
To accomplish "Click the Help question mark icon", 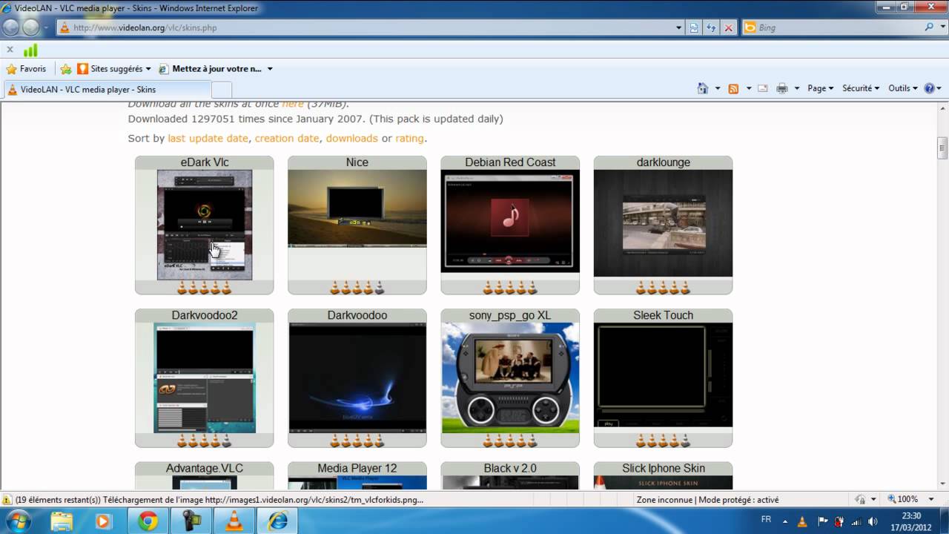I will pos(930,88).
